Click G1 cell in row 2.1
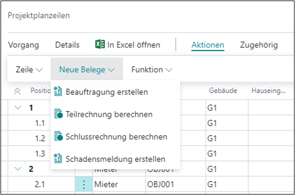Image resolution: width=295 pixels, height=195 pixels. tap(227, 184)
